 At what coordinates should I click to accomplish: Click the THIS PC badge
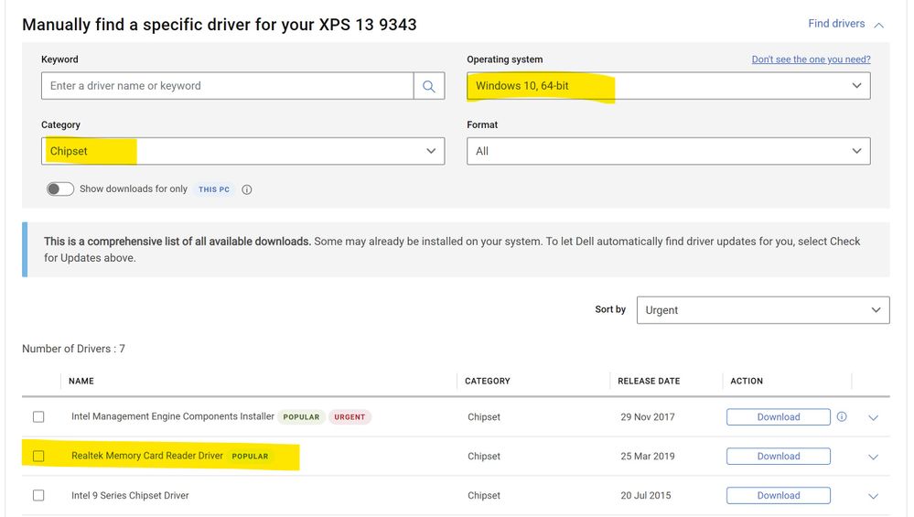[214, 189]
